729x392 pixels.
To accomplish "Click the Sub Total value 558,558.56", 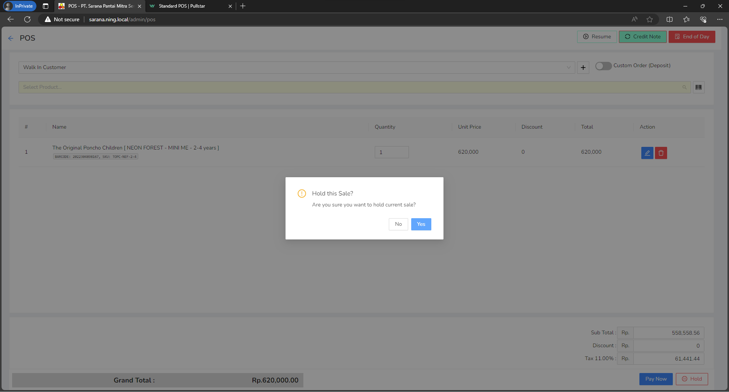I will (669, 333).
